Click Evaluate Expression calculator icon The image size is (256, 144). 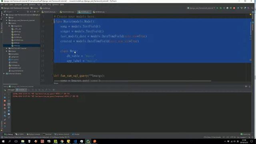click(x=54, y=90)
